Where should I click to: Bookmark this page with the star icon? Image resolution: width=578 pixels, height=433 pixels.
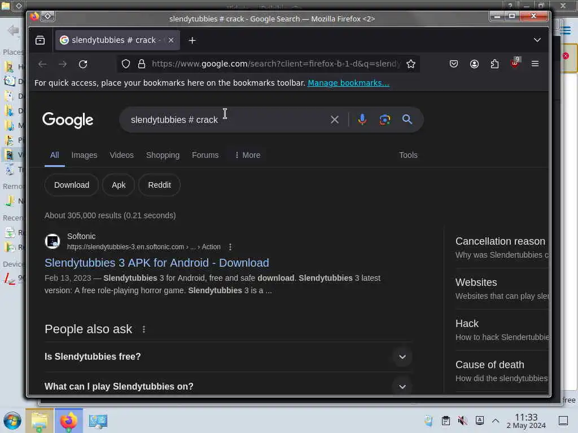click(x=411, y=64)
